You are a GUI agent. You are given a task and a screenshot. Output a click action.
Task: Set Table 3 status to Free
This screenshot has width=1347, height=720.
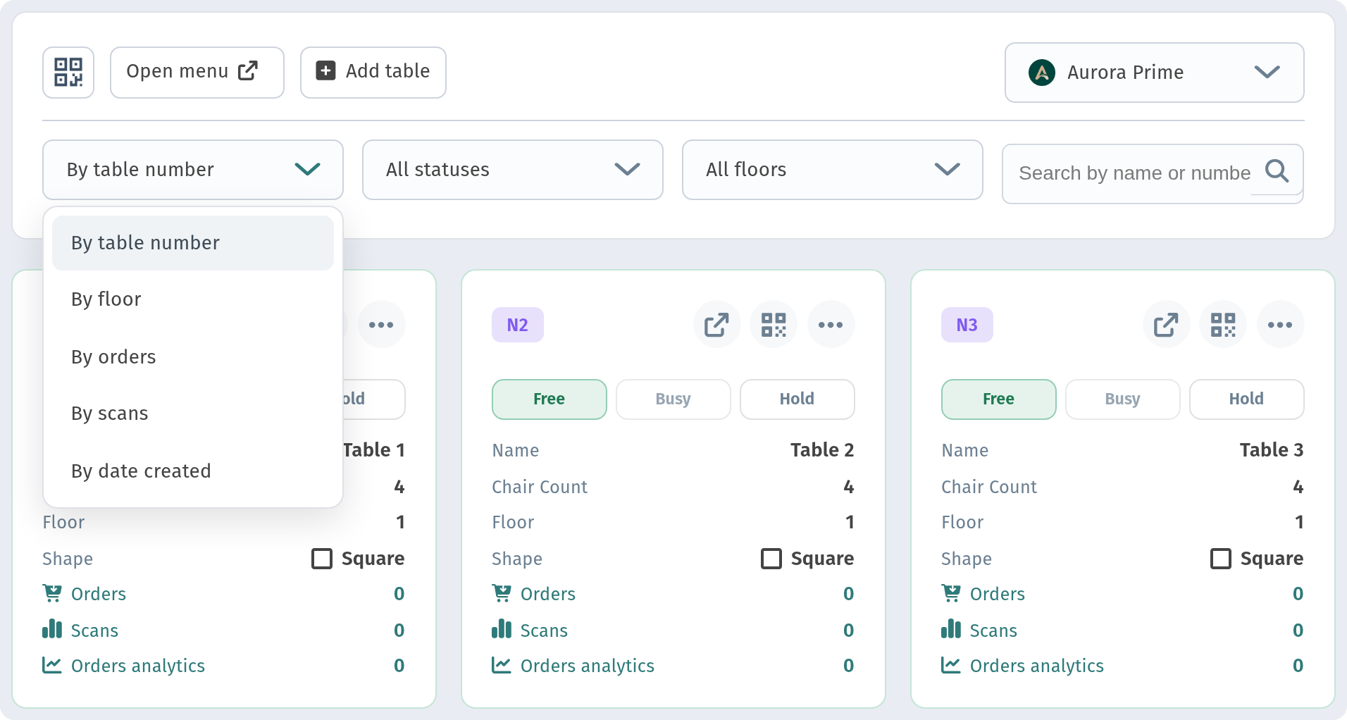999,399
